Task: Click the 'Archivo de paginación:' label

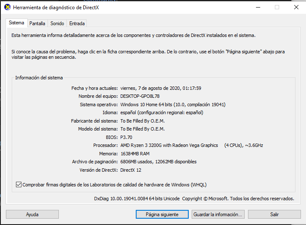Action: tap(95, 162)
